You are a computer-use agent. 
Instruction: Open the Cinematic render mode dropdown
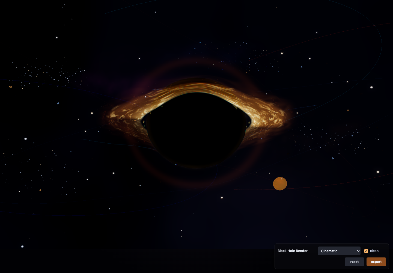pyautogui.click(x=339, y=251)
